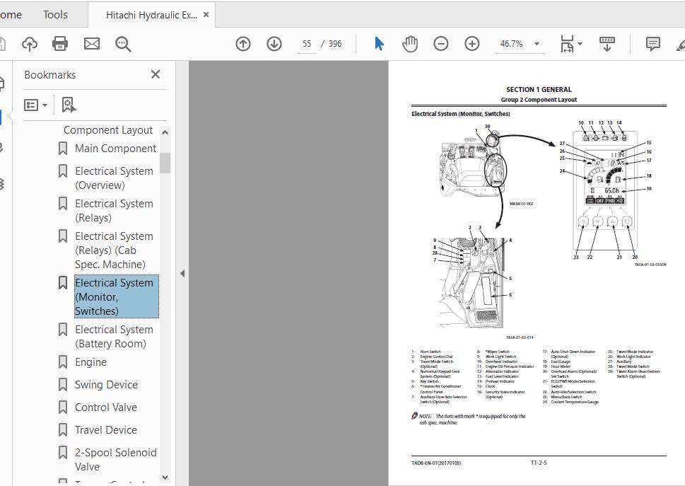Open the comment tool icon
Screen dimensions: 685x486
(x=652, y=44)
